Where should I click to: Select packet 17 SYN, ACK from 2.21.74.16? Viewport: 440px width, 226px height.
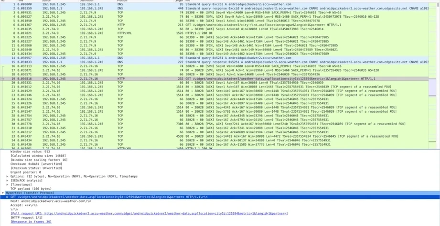coord(215,70)
